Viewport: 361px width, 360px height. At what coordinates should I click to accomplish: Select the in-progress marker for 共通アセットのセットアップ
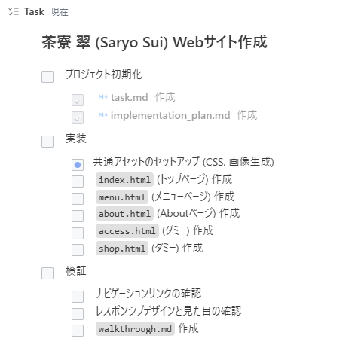(78, 165)
